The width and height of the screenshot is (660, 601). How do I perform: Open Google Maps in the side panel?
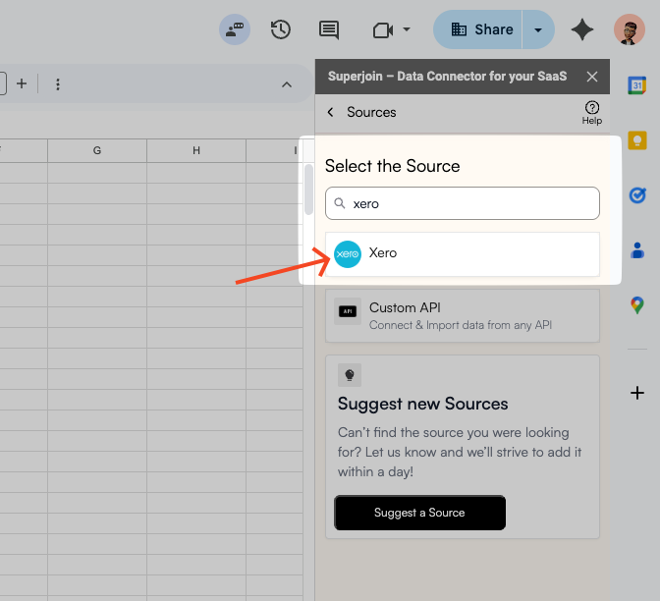click(637, 304)
